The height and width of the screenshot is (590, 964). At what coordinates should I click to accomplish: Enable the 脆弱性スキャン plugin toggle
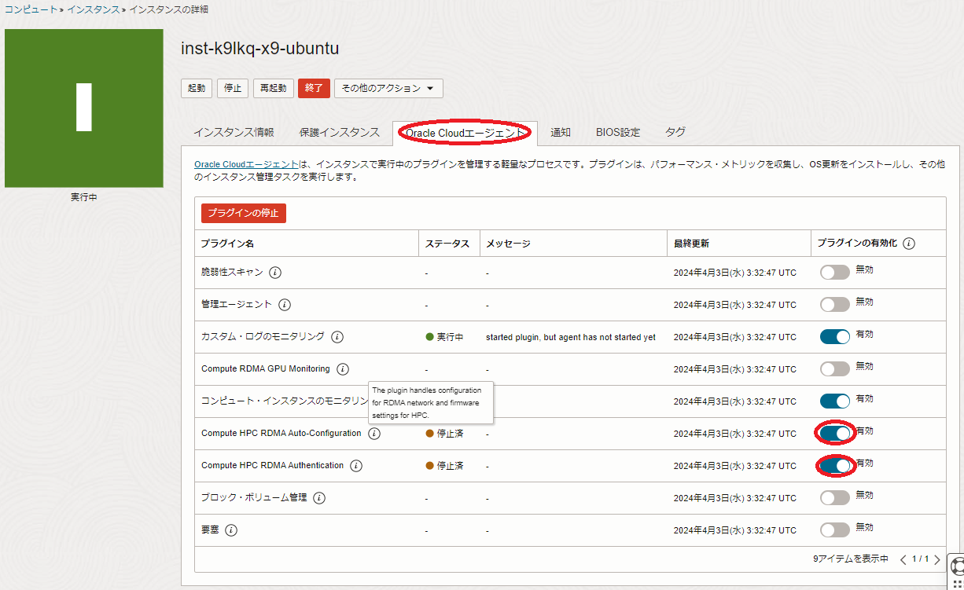(x=834, y=273)
